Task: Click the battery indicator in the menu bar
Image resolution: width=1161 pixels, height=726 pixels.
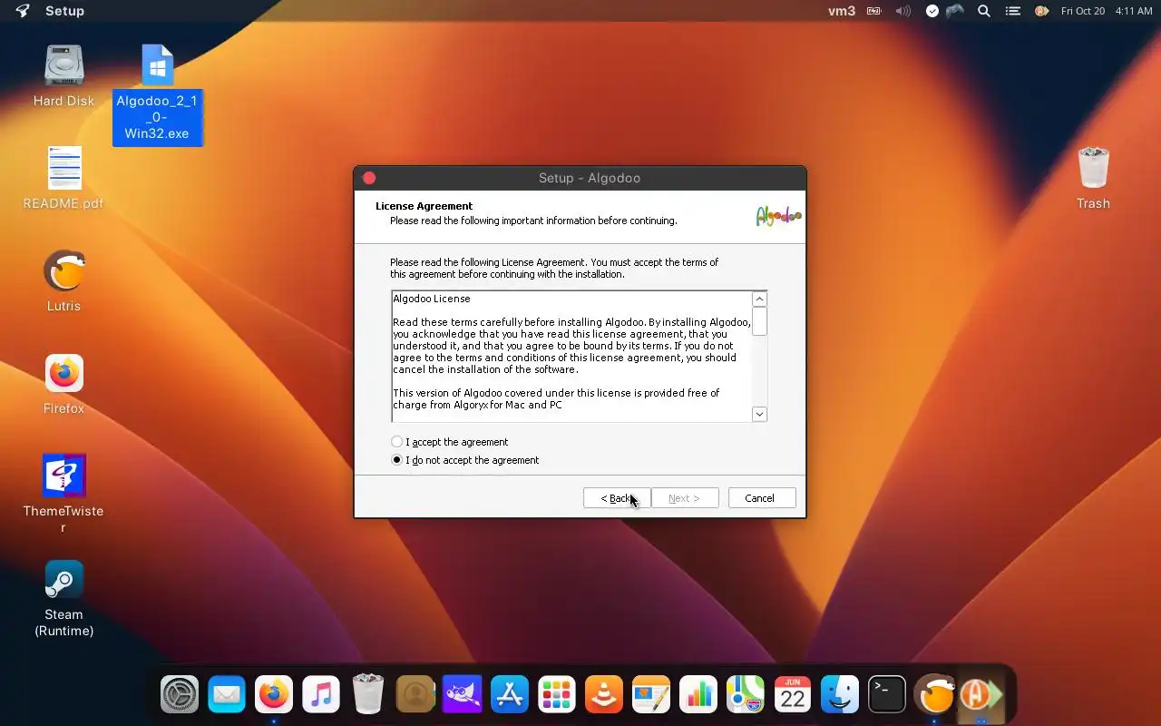Action: pyautogui.click(x=874, y=11)
